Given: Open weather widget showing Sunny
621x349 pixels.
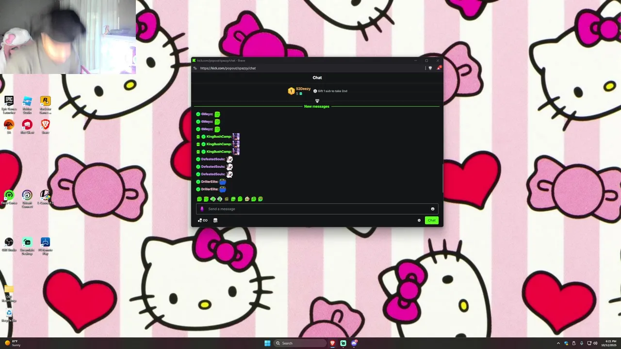Looking at the screenshot, I should click(x=13, y=343).
